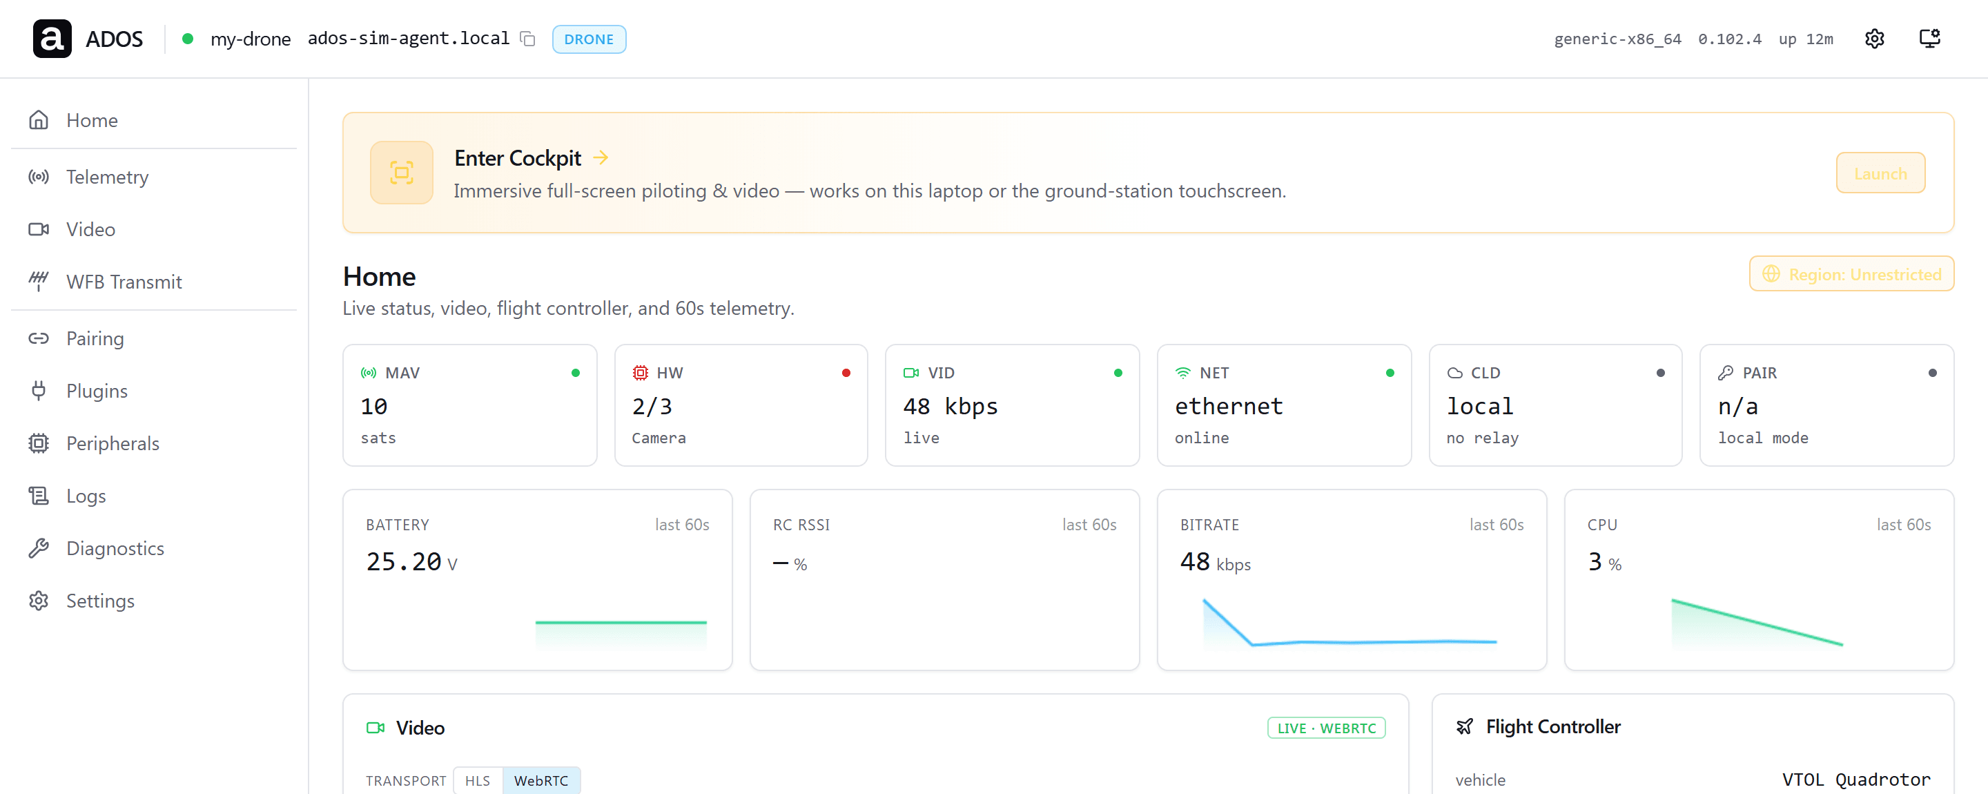Click the LIVE · WEBRTC status badge
This screenshot has height=794, width=1988.
[1326, 728]
